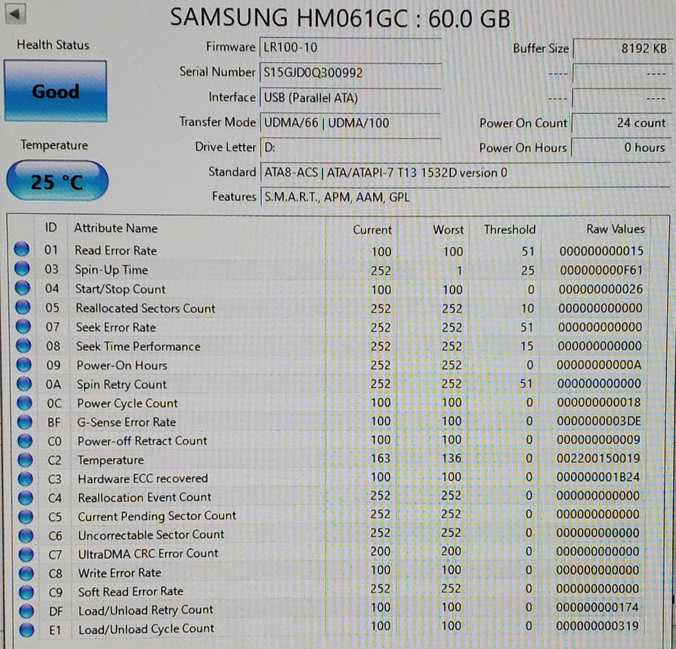Select the Firmware field LR100-10
The width and height of the screenshot is (676, 649).
click(x=351, y=48)
